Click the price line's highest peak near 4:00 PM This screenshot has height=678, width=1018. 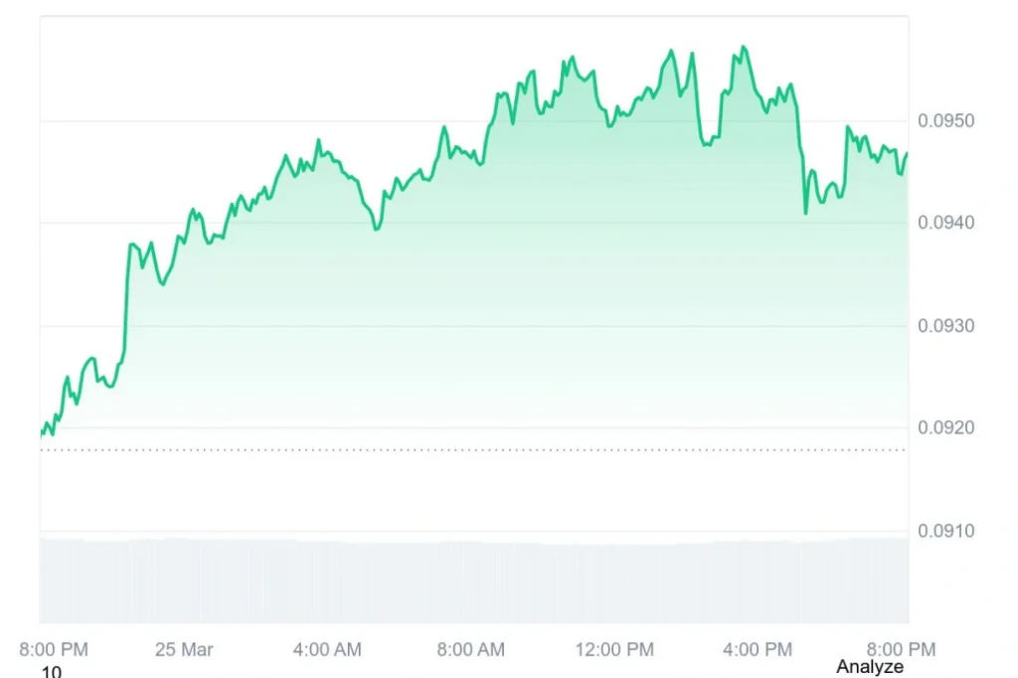coord(744,47)
